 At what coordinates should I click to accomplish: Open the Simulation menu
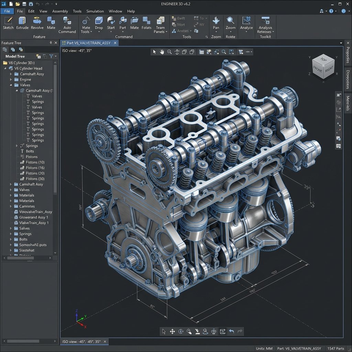click(x=95, y=11)
